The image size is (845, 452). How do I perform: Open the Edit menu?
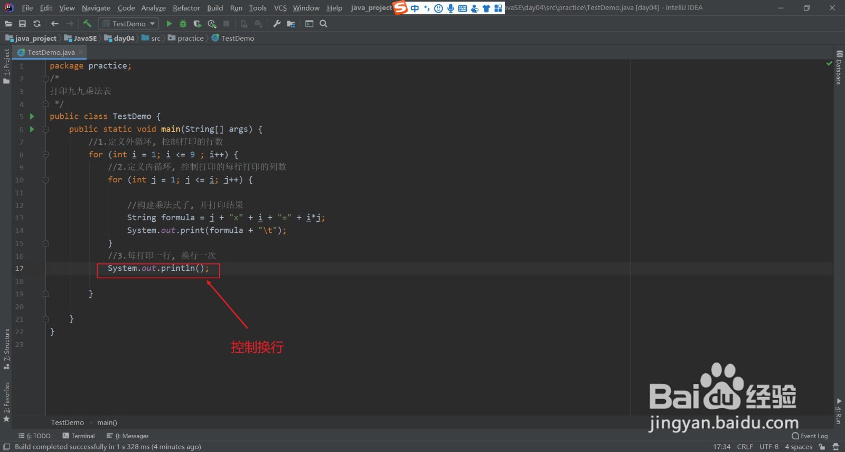tap(46, 8)
